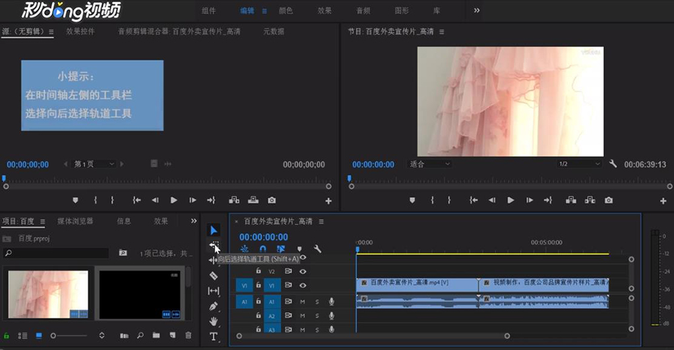The width and height of the screenshot is (674, 350).
Task: Hide track V2 with eye icon
Action: [x=303, y=271]
